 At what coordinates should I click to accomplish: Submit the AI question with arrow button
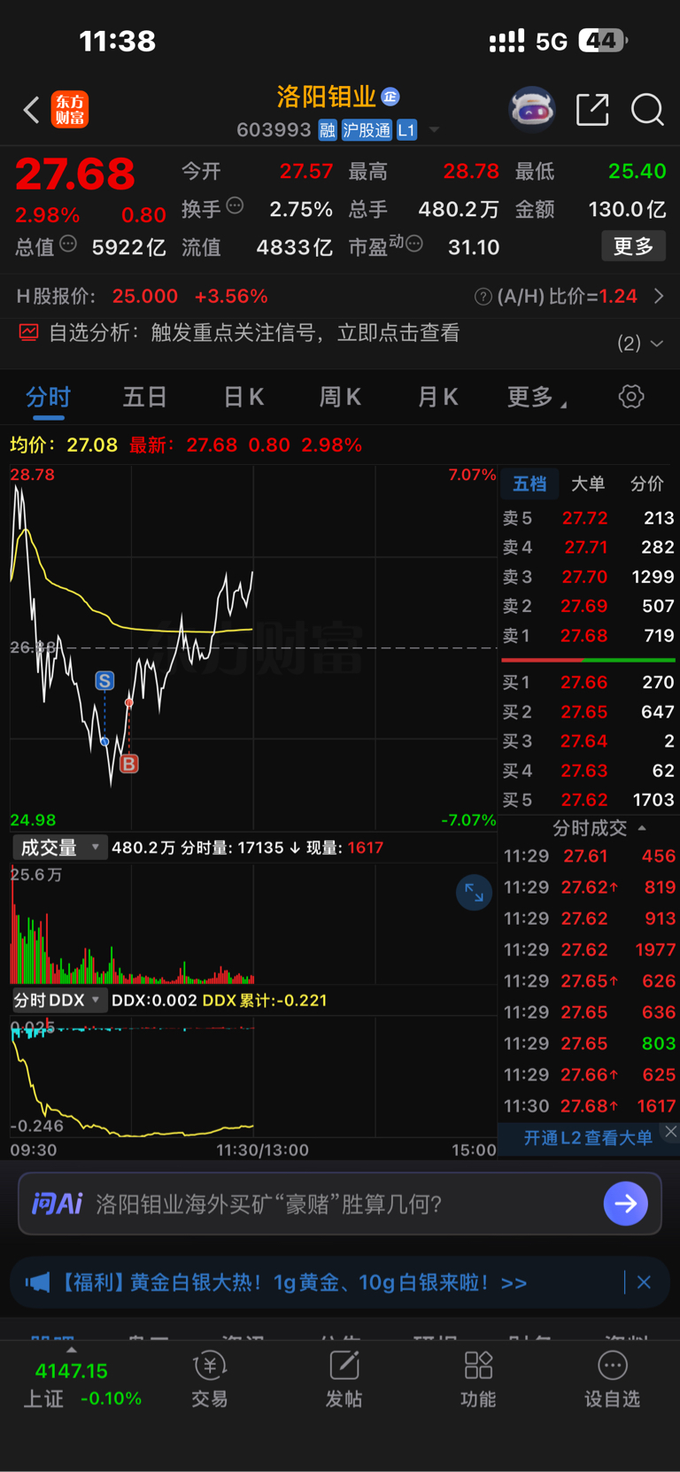click(625, 1204)
